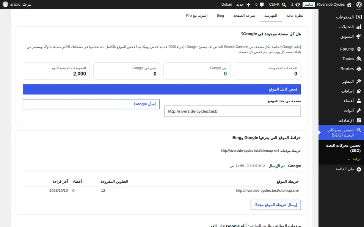Click the اسأل Google button
The width and height of the screenshot is (364, 227).
click(91, 104)
